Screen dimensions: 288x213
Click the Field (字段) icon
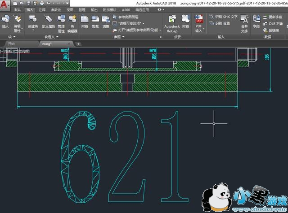coord(256,21)
